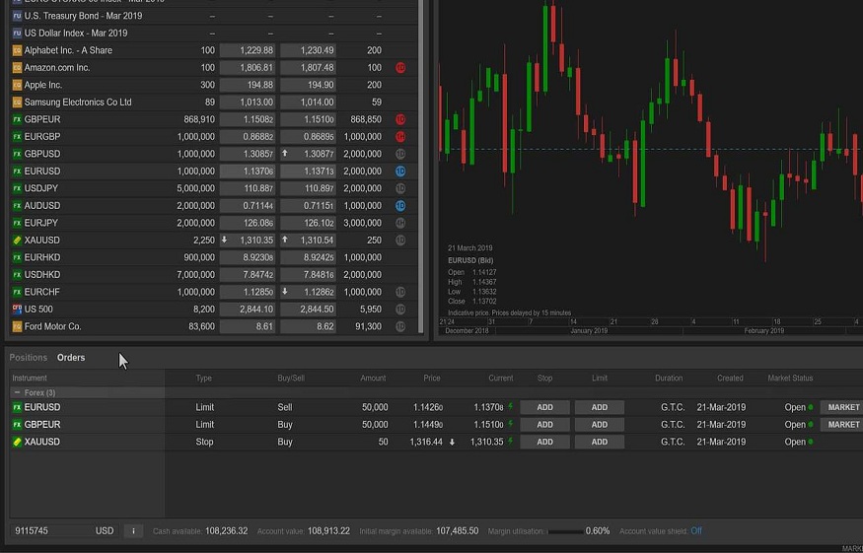Add a Limit to the GBPEUR order
Screen dimensions: 863x553
click(x=600, y=424)
